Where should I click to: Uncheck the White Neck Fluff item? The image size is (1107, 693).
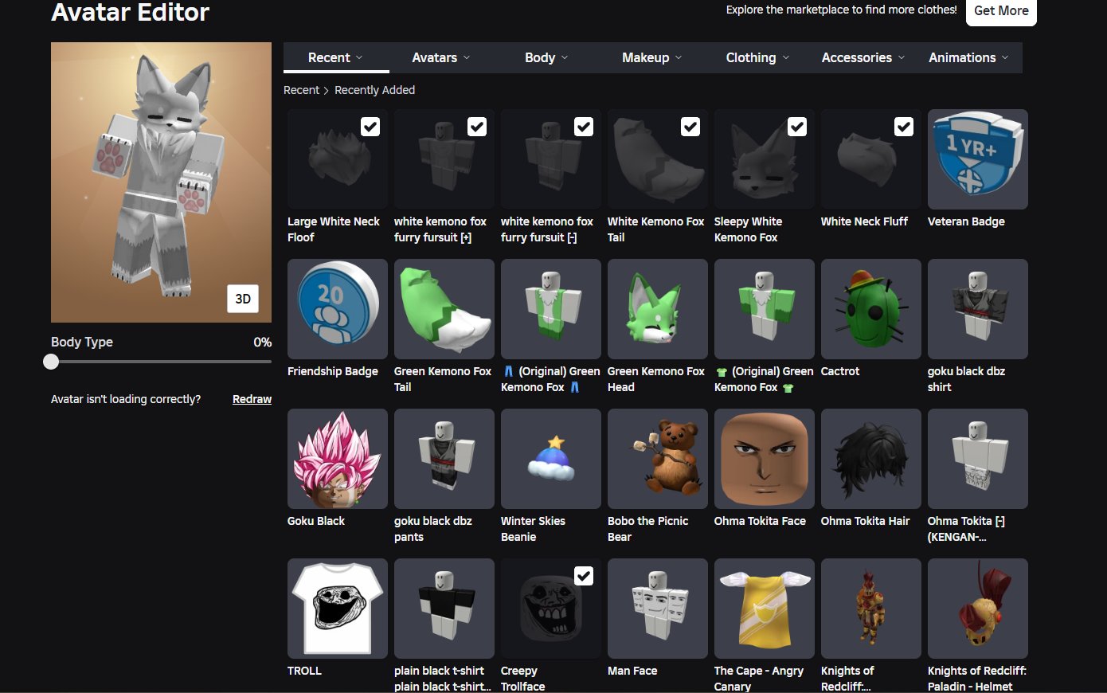(904, 127)
